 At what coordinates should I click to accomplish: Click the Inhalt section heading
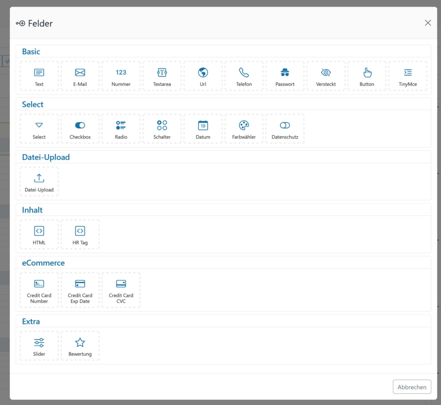click(32, 210)
